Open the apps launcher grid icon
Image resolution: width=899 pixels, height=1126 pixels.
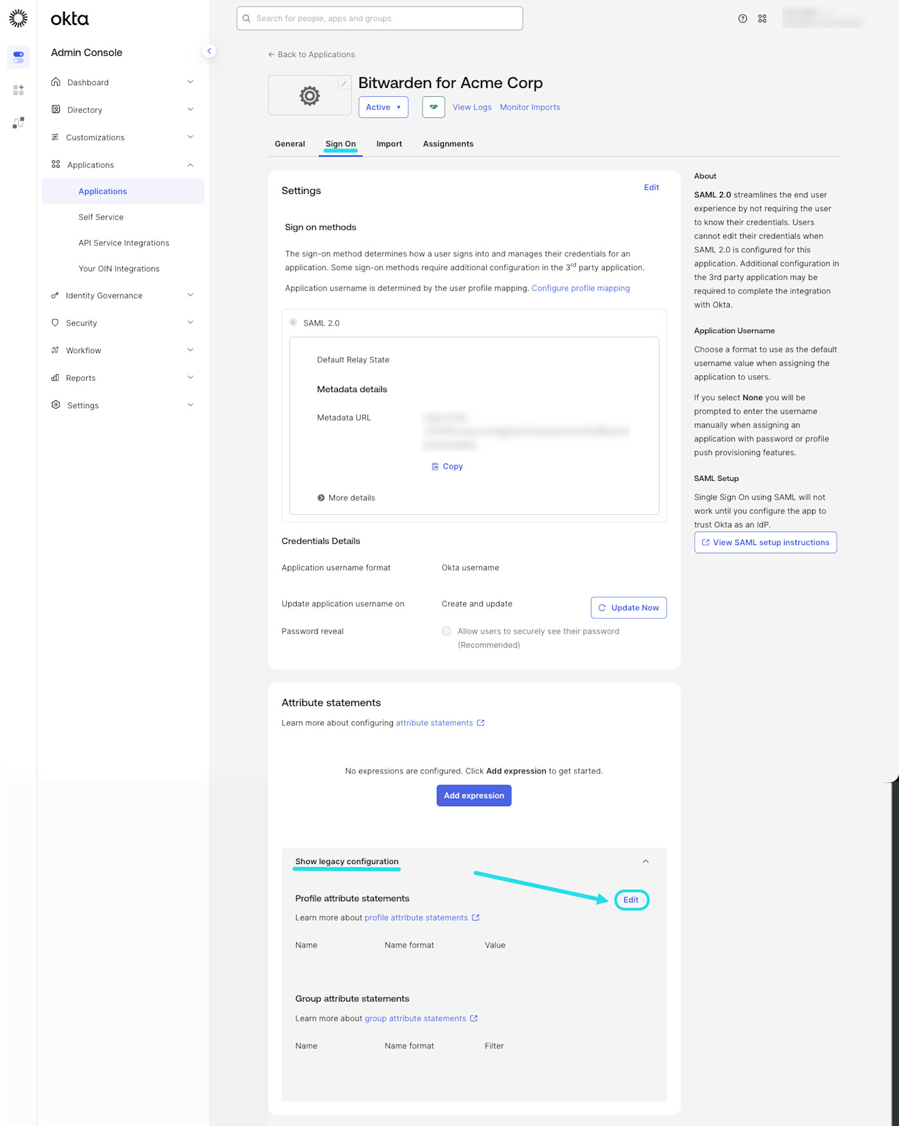pyautogui.click(x=762, y=19)
